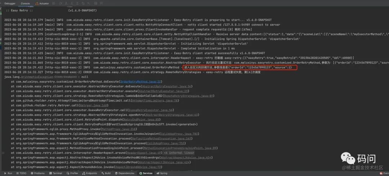Viewport: 389px width, 176px height.
Task: Open AttemptTimeLimiters.java:78 link
Action: [155, 100]
